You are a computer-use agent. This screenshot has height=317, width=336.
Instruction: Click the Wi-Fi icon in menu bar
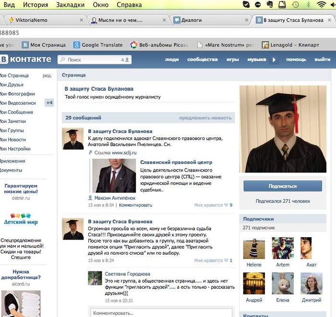click(321, 5)
